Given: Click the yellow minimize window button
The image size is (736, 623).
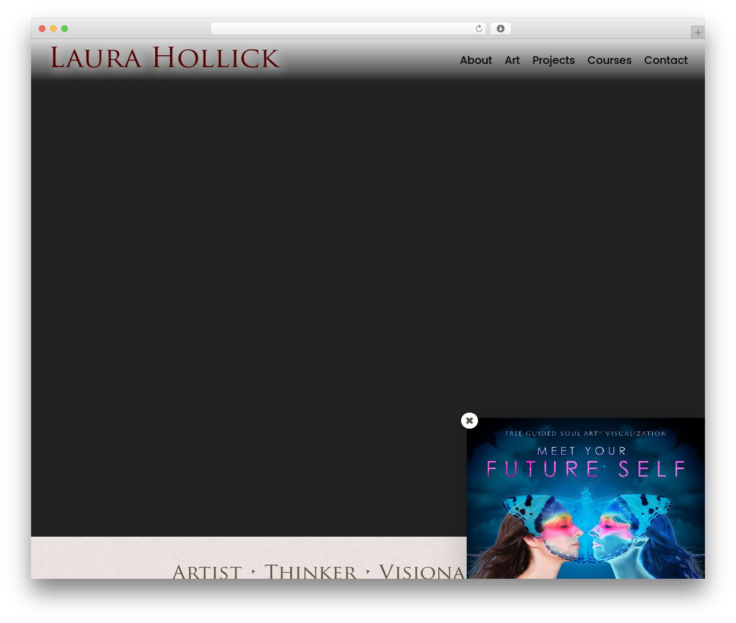Looking at the screenshot, I should click(x=53, y=29).
